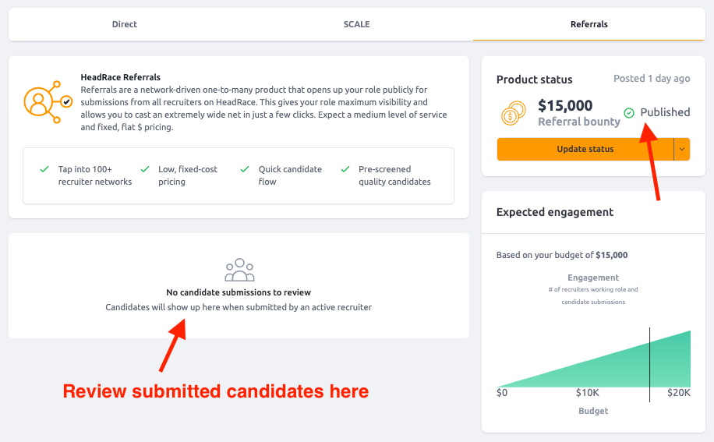Viewport: 714px width, 442px height.
Task: Switch to the SCALE tab
Action: tap(356, 24)
